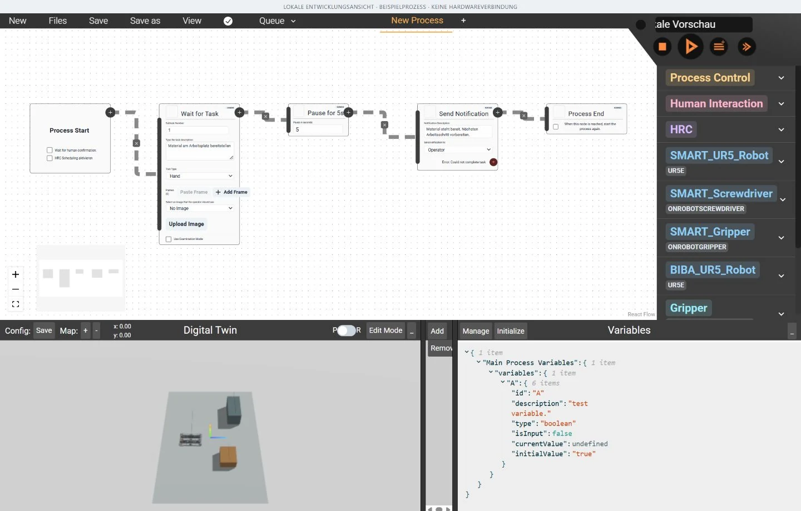Click the plus handle on Pause for 5s node
Viewport: 801px width, 511px height.
click(x=348, y=112)
